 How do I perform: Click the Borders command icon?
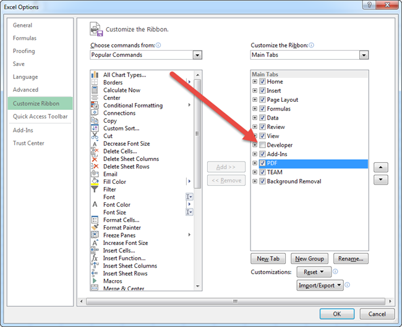click(x=95, y=83)
